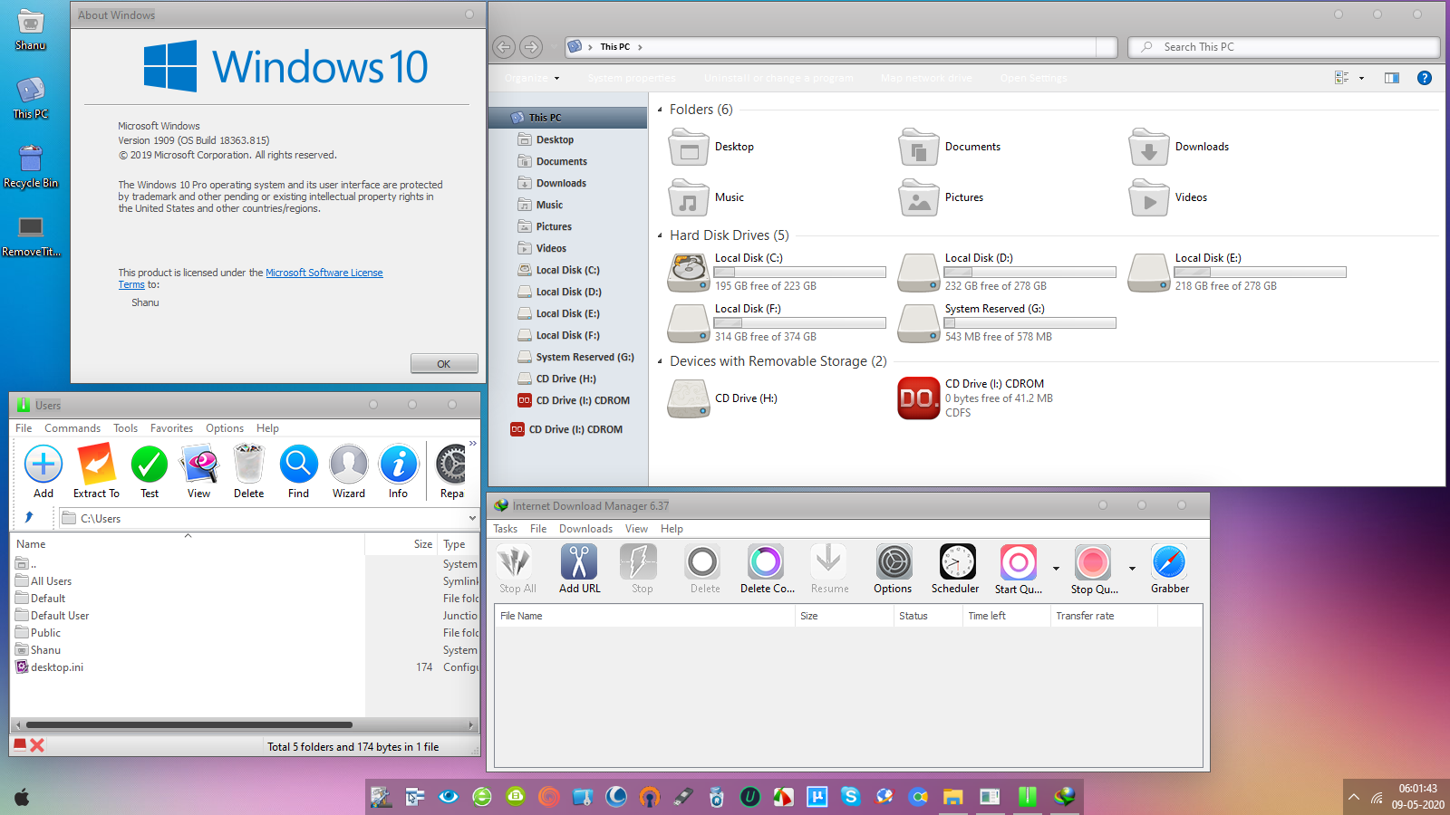Click the Stop All icon in Download Manager
The height and width of the screenshot is (815, 1450).
[x=515, y=562]
